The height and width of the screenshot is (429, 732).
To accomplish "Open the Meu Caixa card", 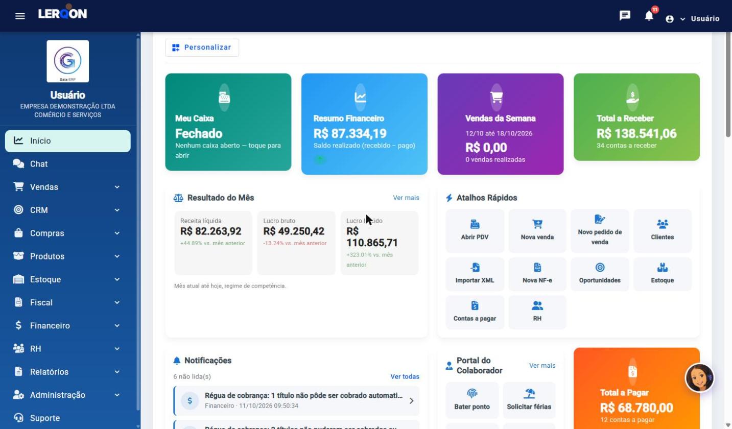I will coord(228,122).
